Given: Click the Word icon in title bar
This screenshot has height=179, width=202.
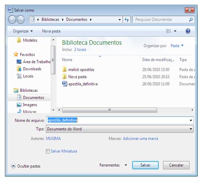Looking at the screenshot, I should click(x=10, y=10).
